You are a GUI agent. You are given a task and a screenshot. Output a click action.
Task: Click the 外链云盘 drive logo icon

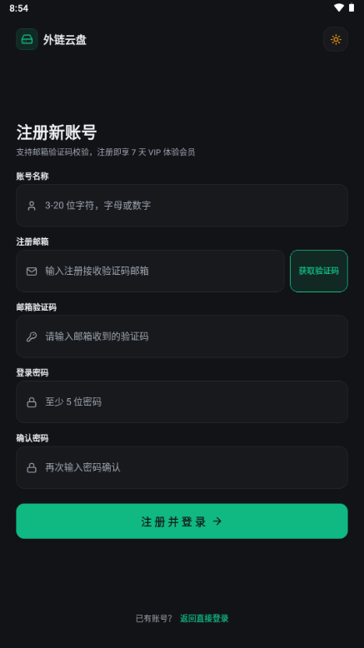27,39
